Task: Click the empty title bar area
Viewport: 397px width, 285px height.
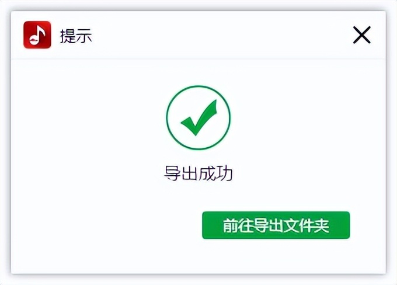Action: [222, 35]
